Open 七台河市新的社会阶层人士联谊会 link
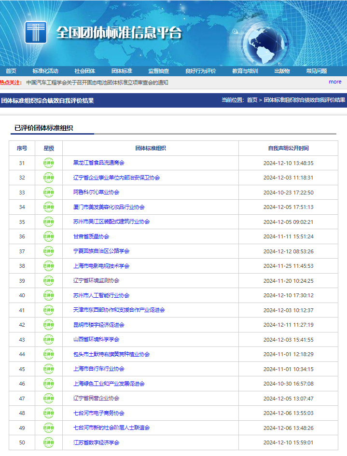This screenshot has height=456, width=347. 111,428
